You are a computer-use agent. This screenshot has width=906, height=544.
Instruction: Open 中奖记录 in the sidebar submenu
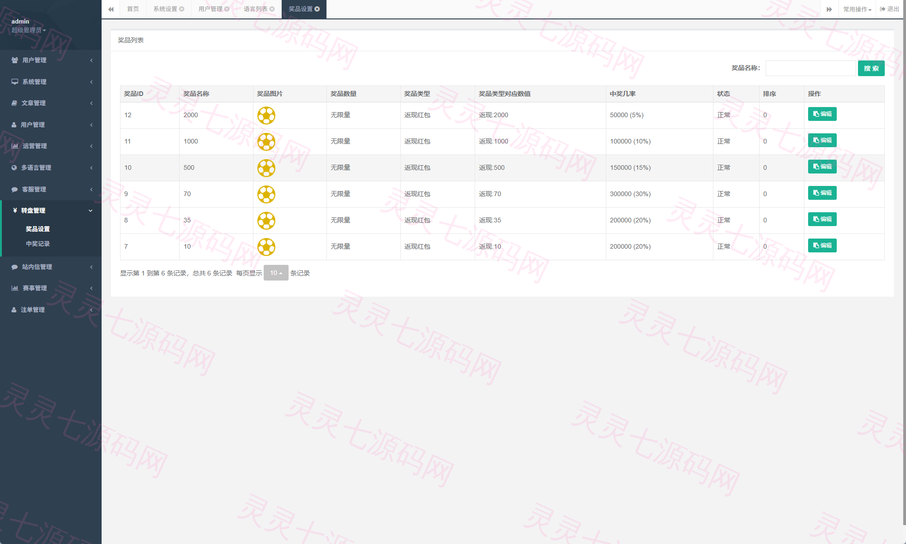tap(38, 244)
